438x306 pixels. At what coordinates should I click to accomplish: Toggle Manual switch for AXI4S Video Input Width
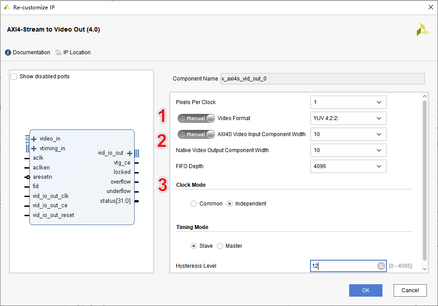click(196, 134)
